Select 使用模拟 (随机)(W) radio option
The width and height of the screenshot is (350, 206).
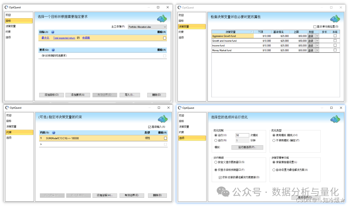[274, 135]
